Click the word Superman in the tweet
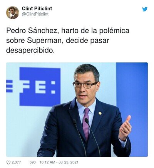Viewport: 154px width, 168px height. [x=45, y=41]
